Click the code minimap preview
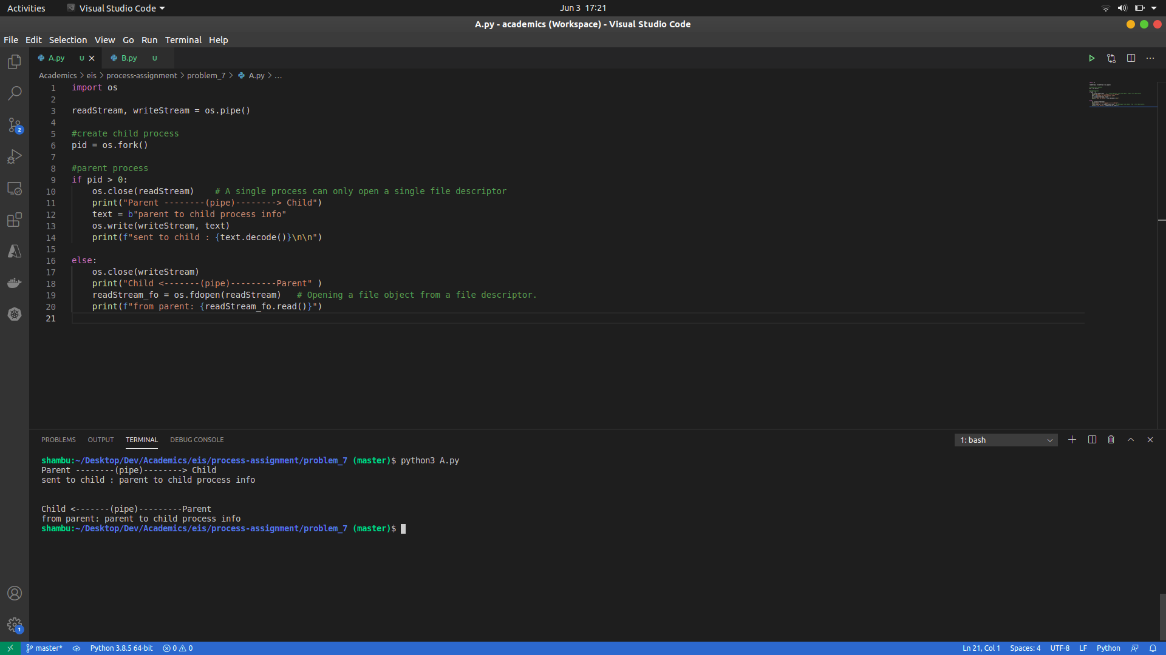The width and height of the screenshot is (1166, 655). pyautogui.click(x=1116, y=95)
